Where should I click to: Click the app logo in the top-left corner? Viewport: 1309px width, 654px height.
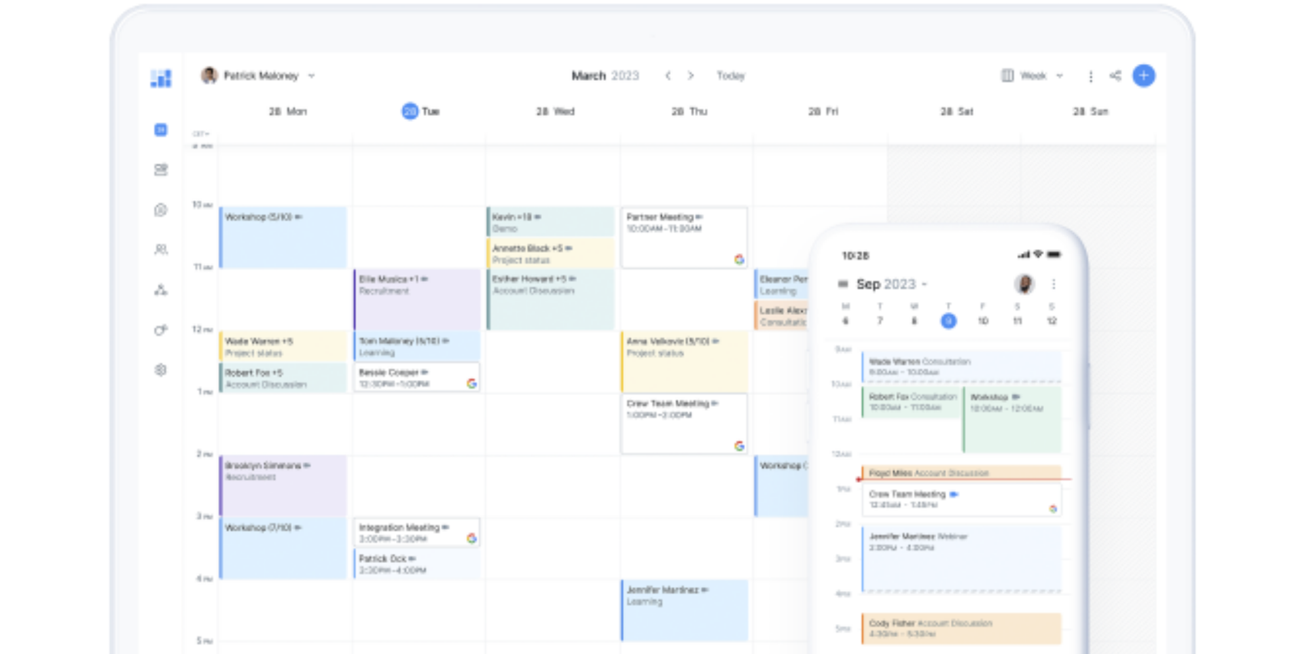tap(160, 78)
